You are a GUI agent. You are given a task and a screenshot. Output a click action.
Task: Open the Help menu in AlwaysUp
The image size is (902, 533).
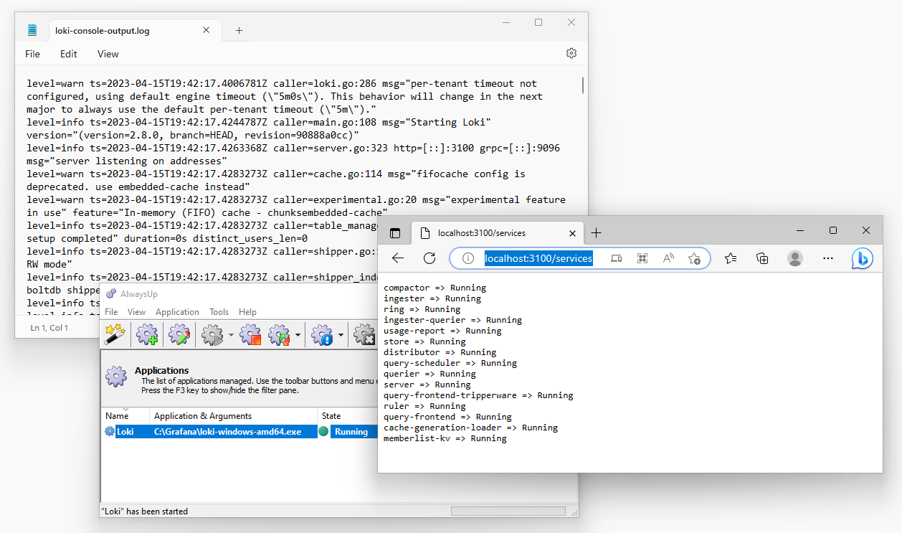tap(247, 312)
